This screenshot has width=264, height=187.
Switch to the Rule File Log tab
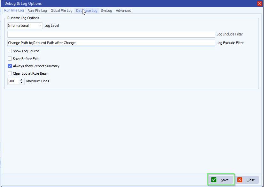coord(37,11)
